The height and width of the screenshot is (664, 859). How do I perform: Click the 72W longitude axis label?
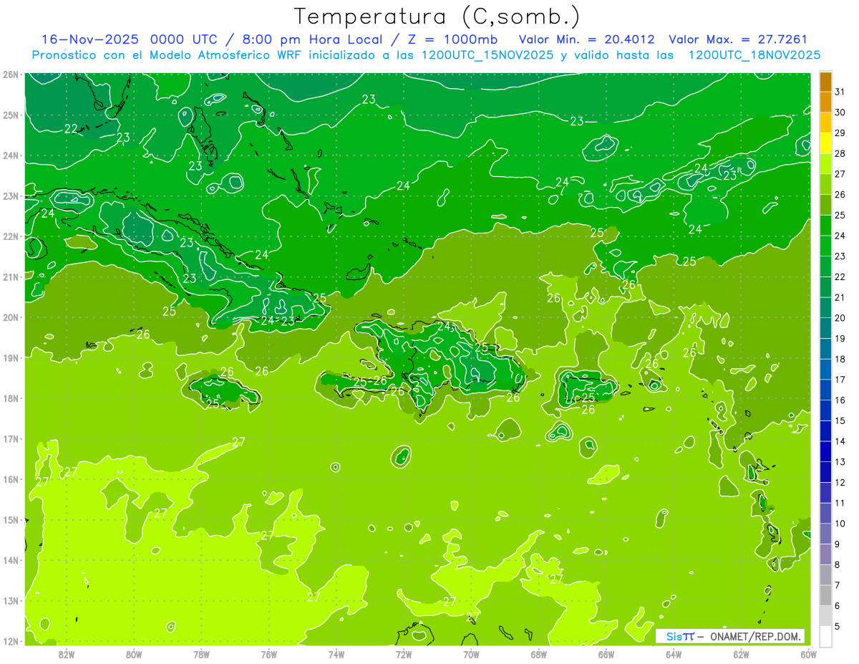click(404, 654)
